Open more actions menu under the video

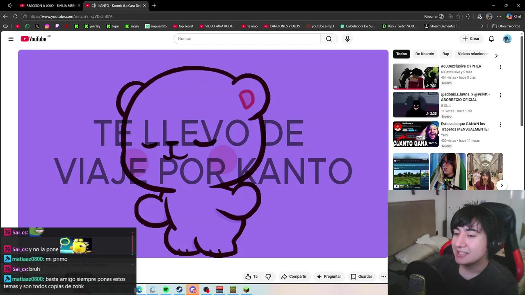[x=383, y=277]
